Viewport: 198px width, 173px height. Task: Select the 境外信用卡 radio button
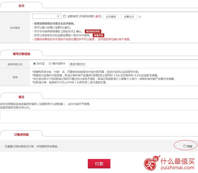[x=50, y=64]
